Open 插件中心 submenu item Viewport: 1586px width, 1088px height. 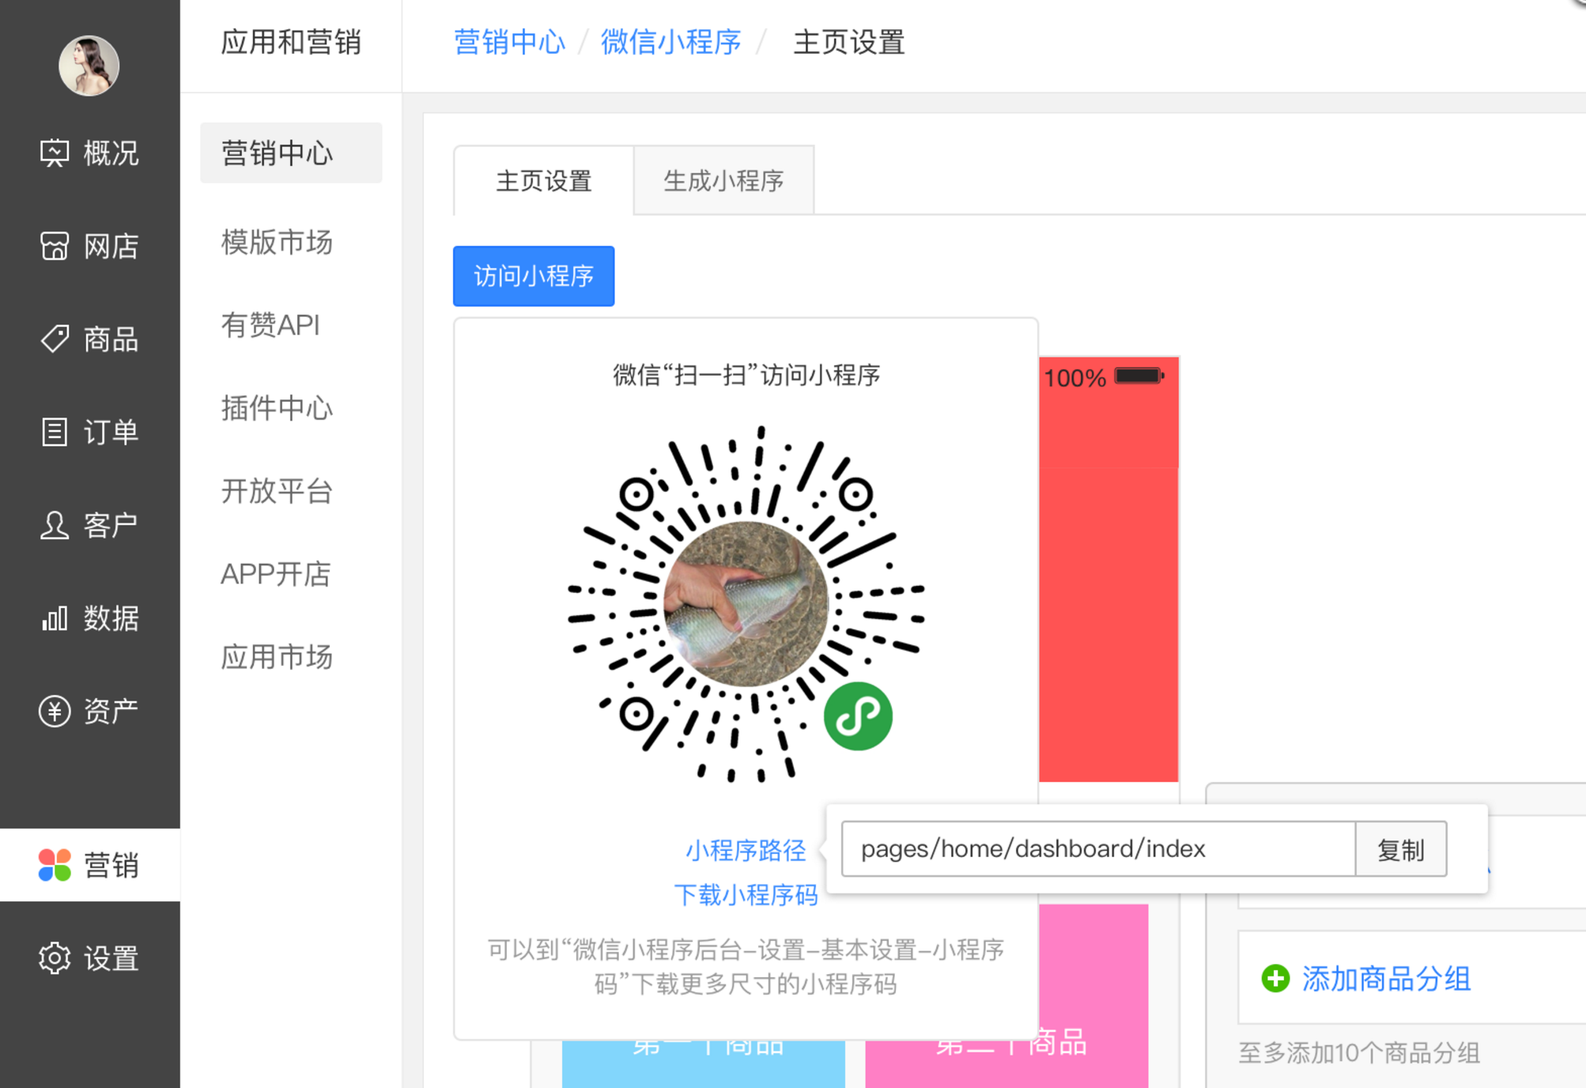click(277, 408)
